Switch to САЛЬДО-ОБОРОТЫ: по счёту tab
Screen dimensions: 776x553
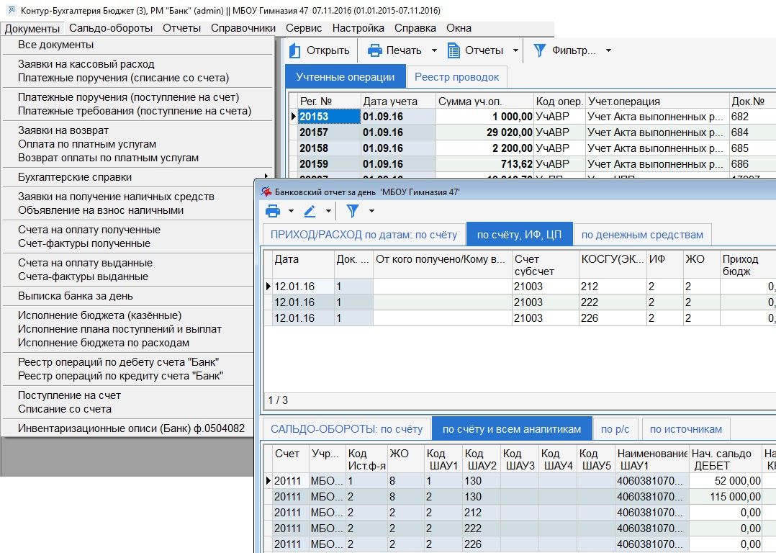(x=346, y=429)
